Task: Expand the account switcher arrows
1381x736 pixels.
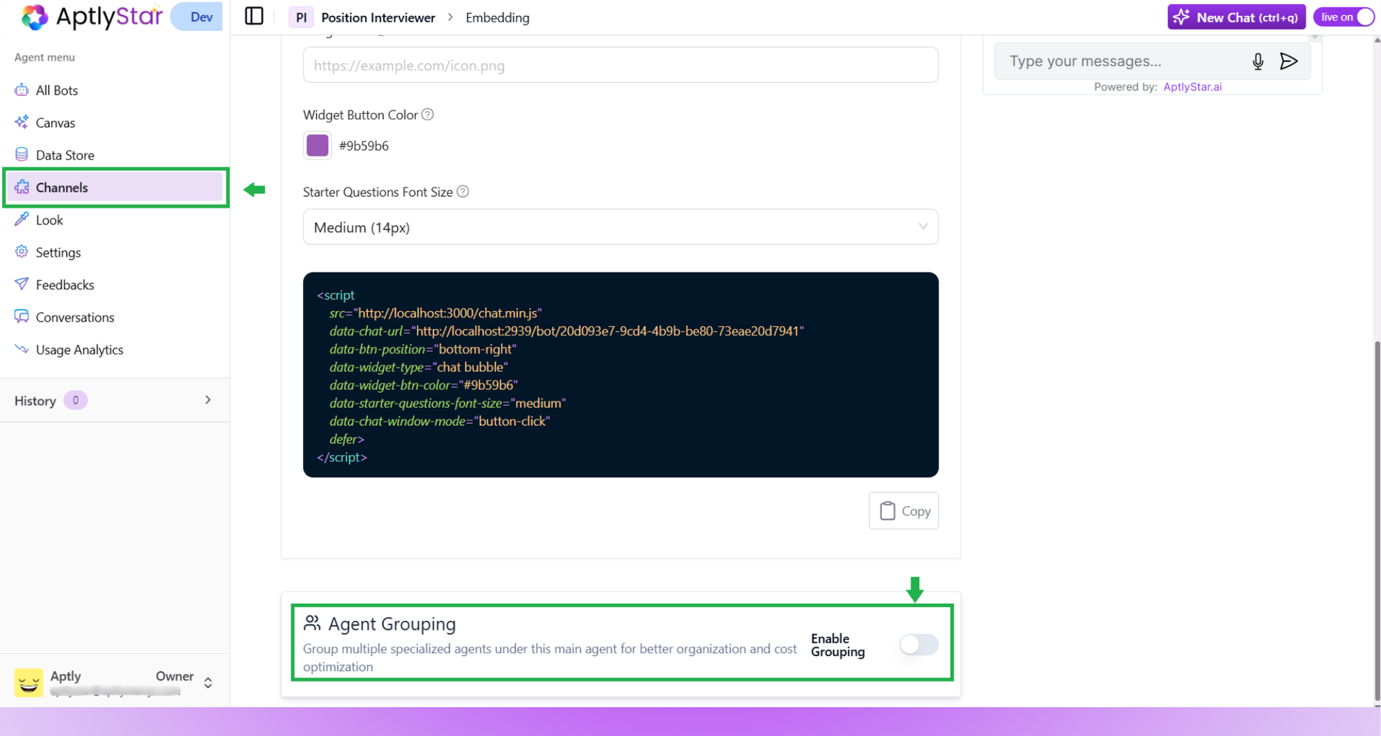Action: tap(208, 683)
